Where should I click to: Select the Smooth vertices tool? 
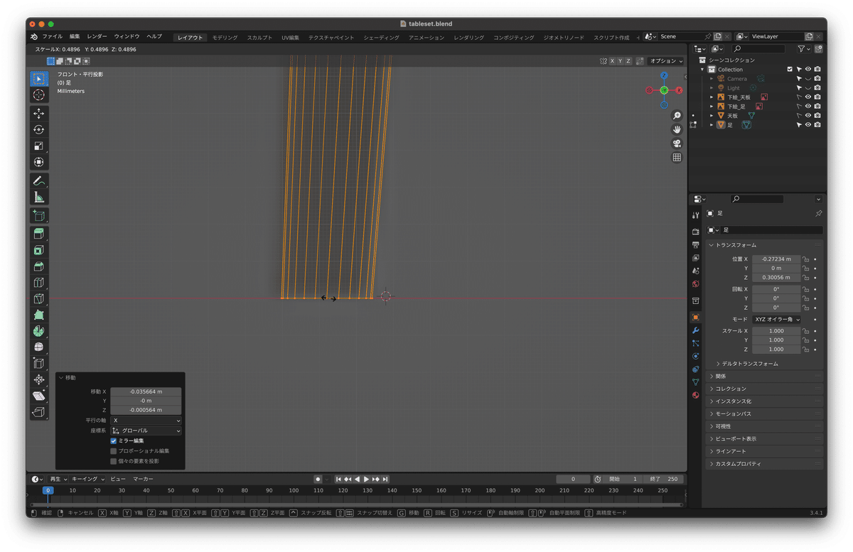click(38, 347)
